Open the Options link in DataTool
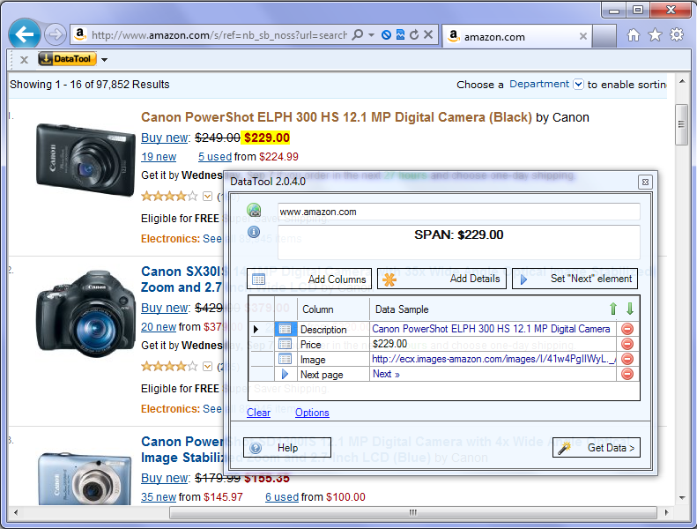 [x=312, y=413]
